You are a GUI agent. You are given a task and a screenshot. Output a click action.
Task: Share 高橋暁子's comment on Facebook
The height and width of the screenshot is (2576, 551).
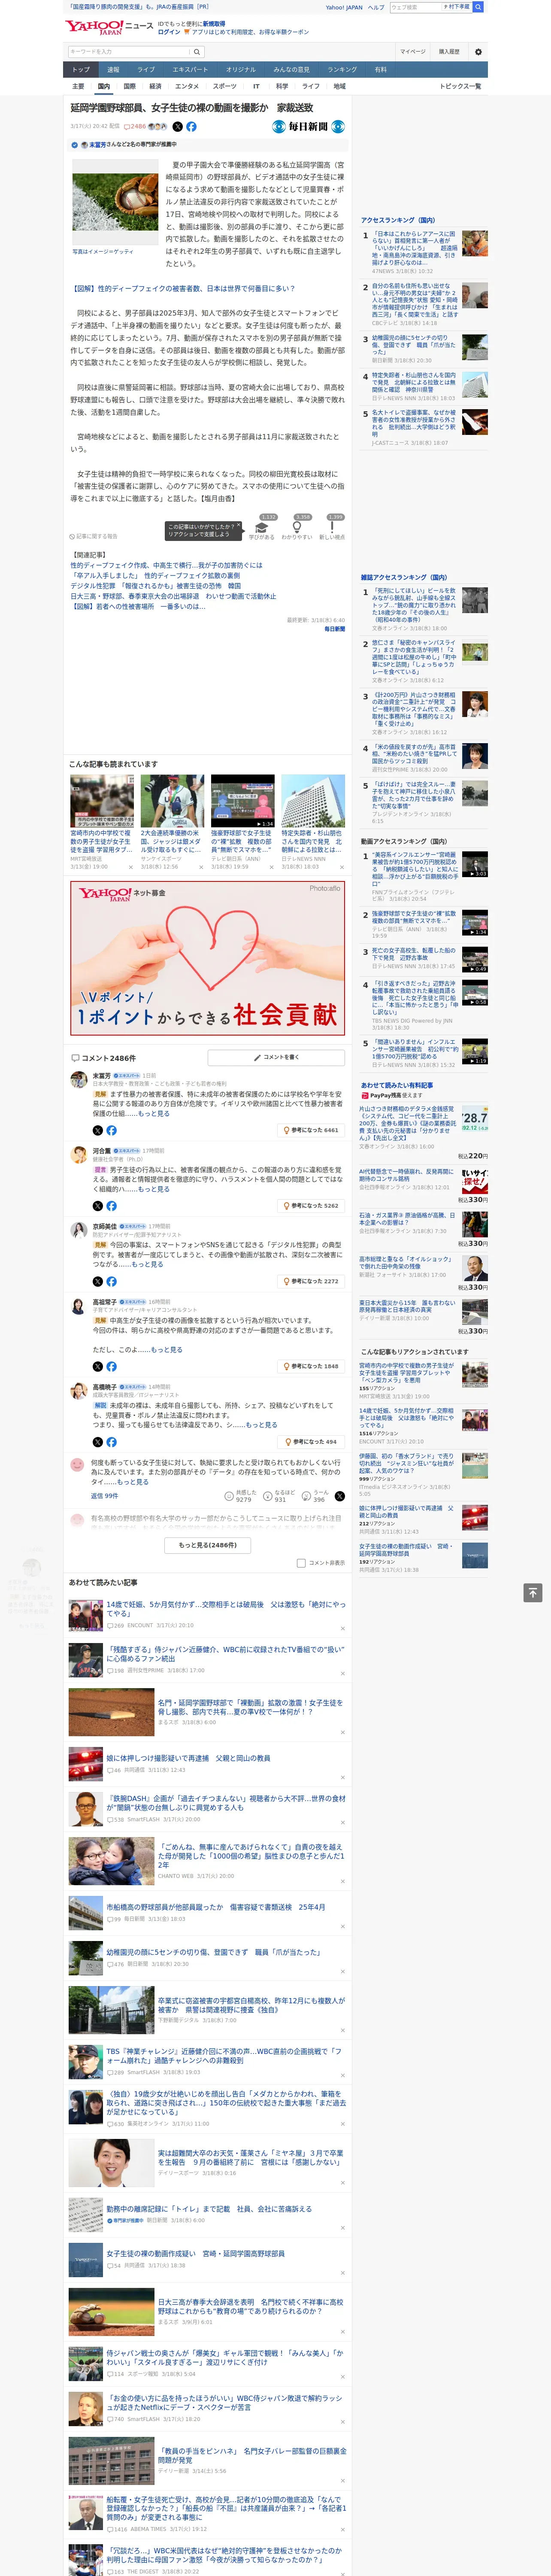[x=111, y=1442]
